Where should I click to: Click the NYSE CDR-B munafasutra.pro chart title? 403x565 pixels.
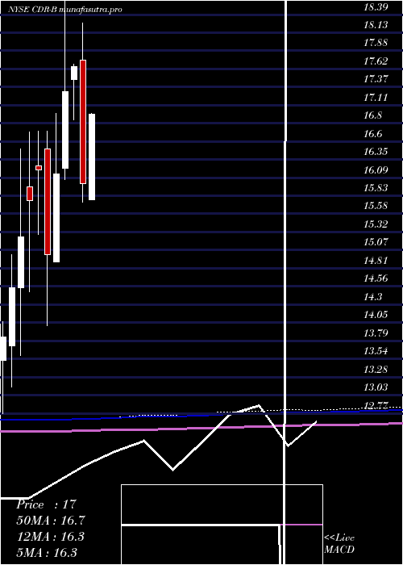point(65,10)
